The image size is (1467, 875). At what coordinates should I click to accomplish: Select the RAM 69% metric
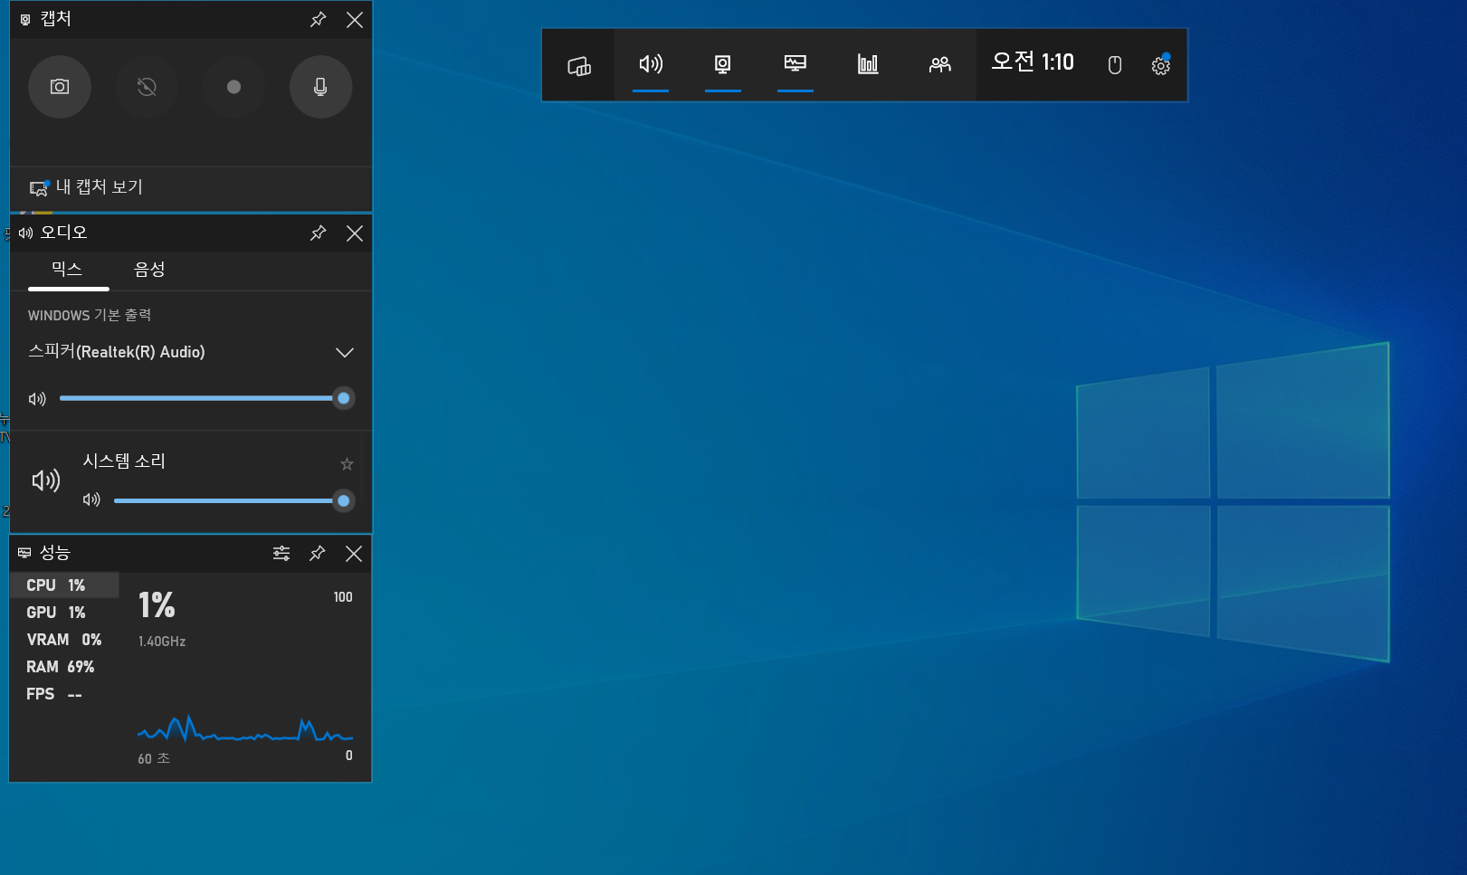[64, 667]
